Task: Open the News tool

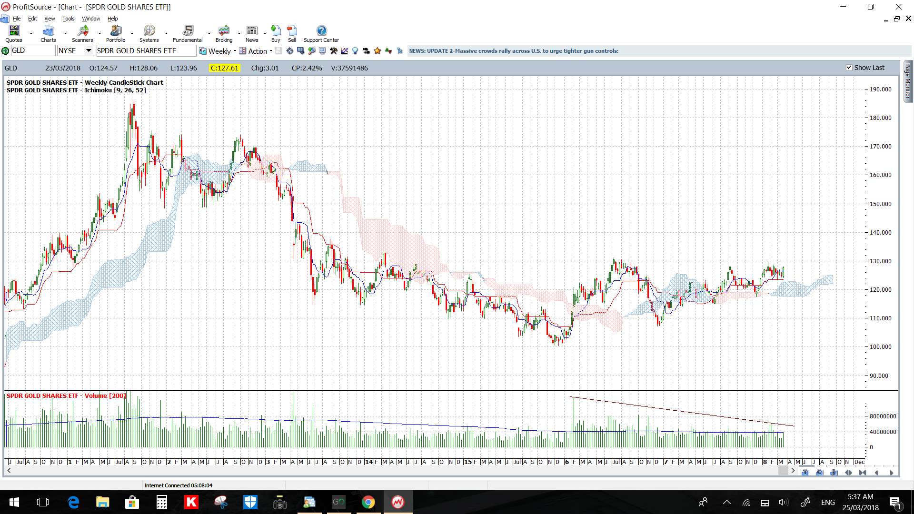Action: [252, 34]
